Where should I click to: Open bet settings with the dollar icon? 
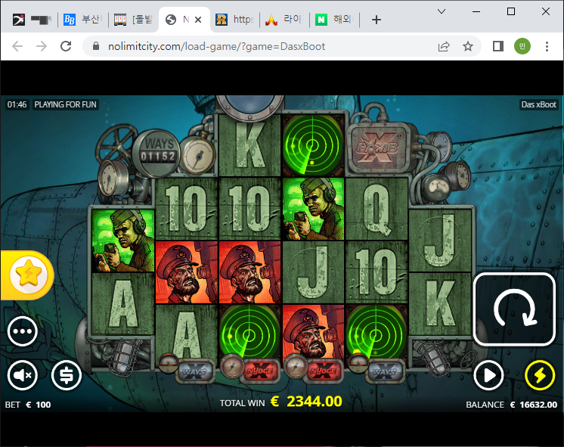click(x=67, y=375)
